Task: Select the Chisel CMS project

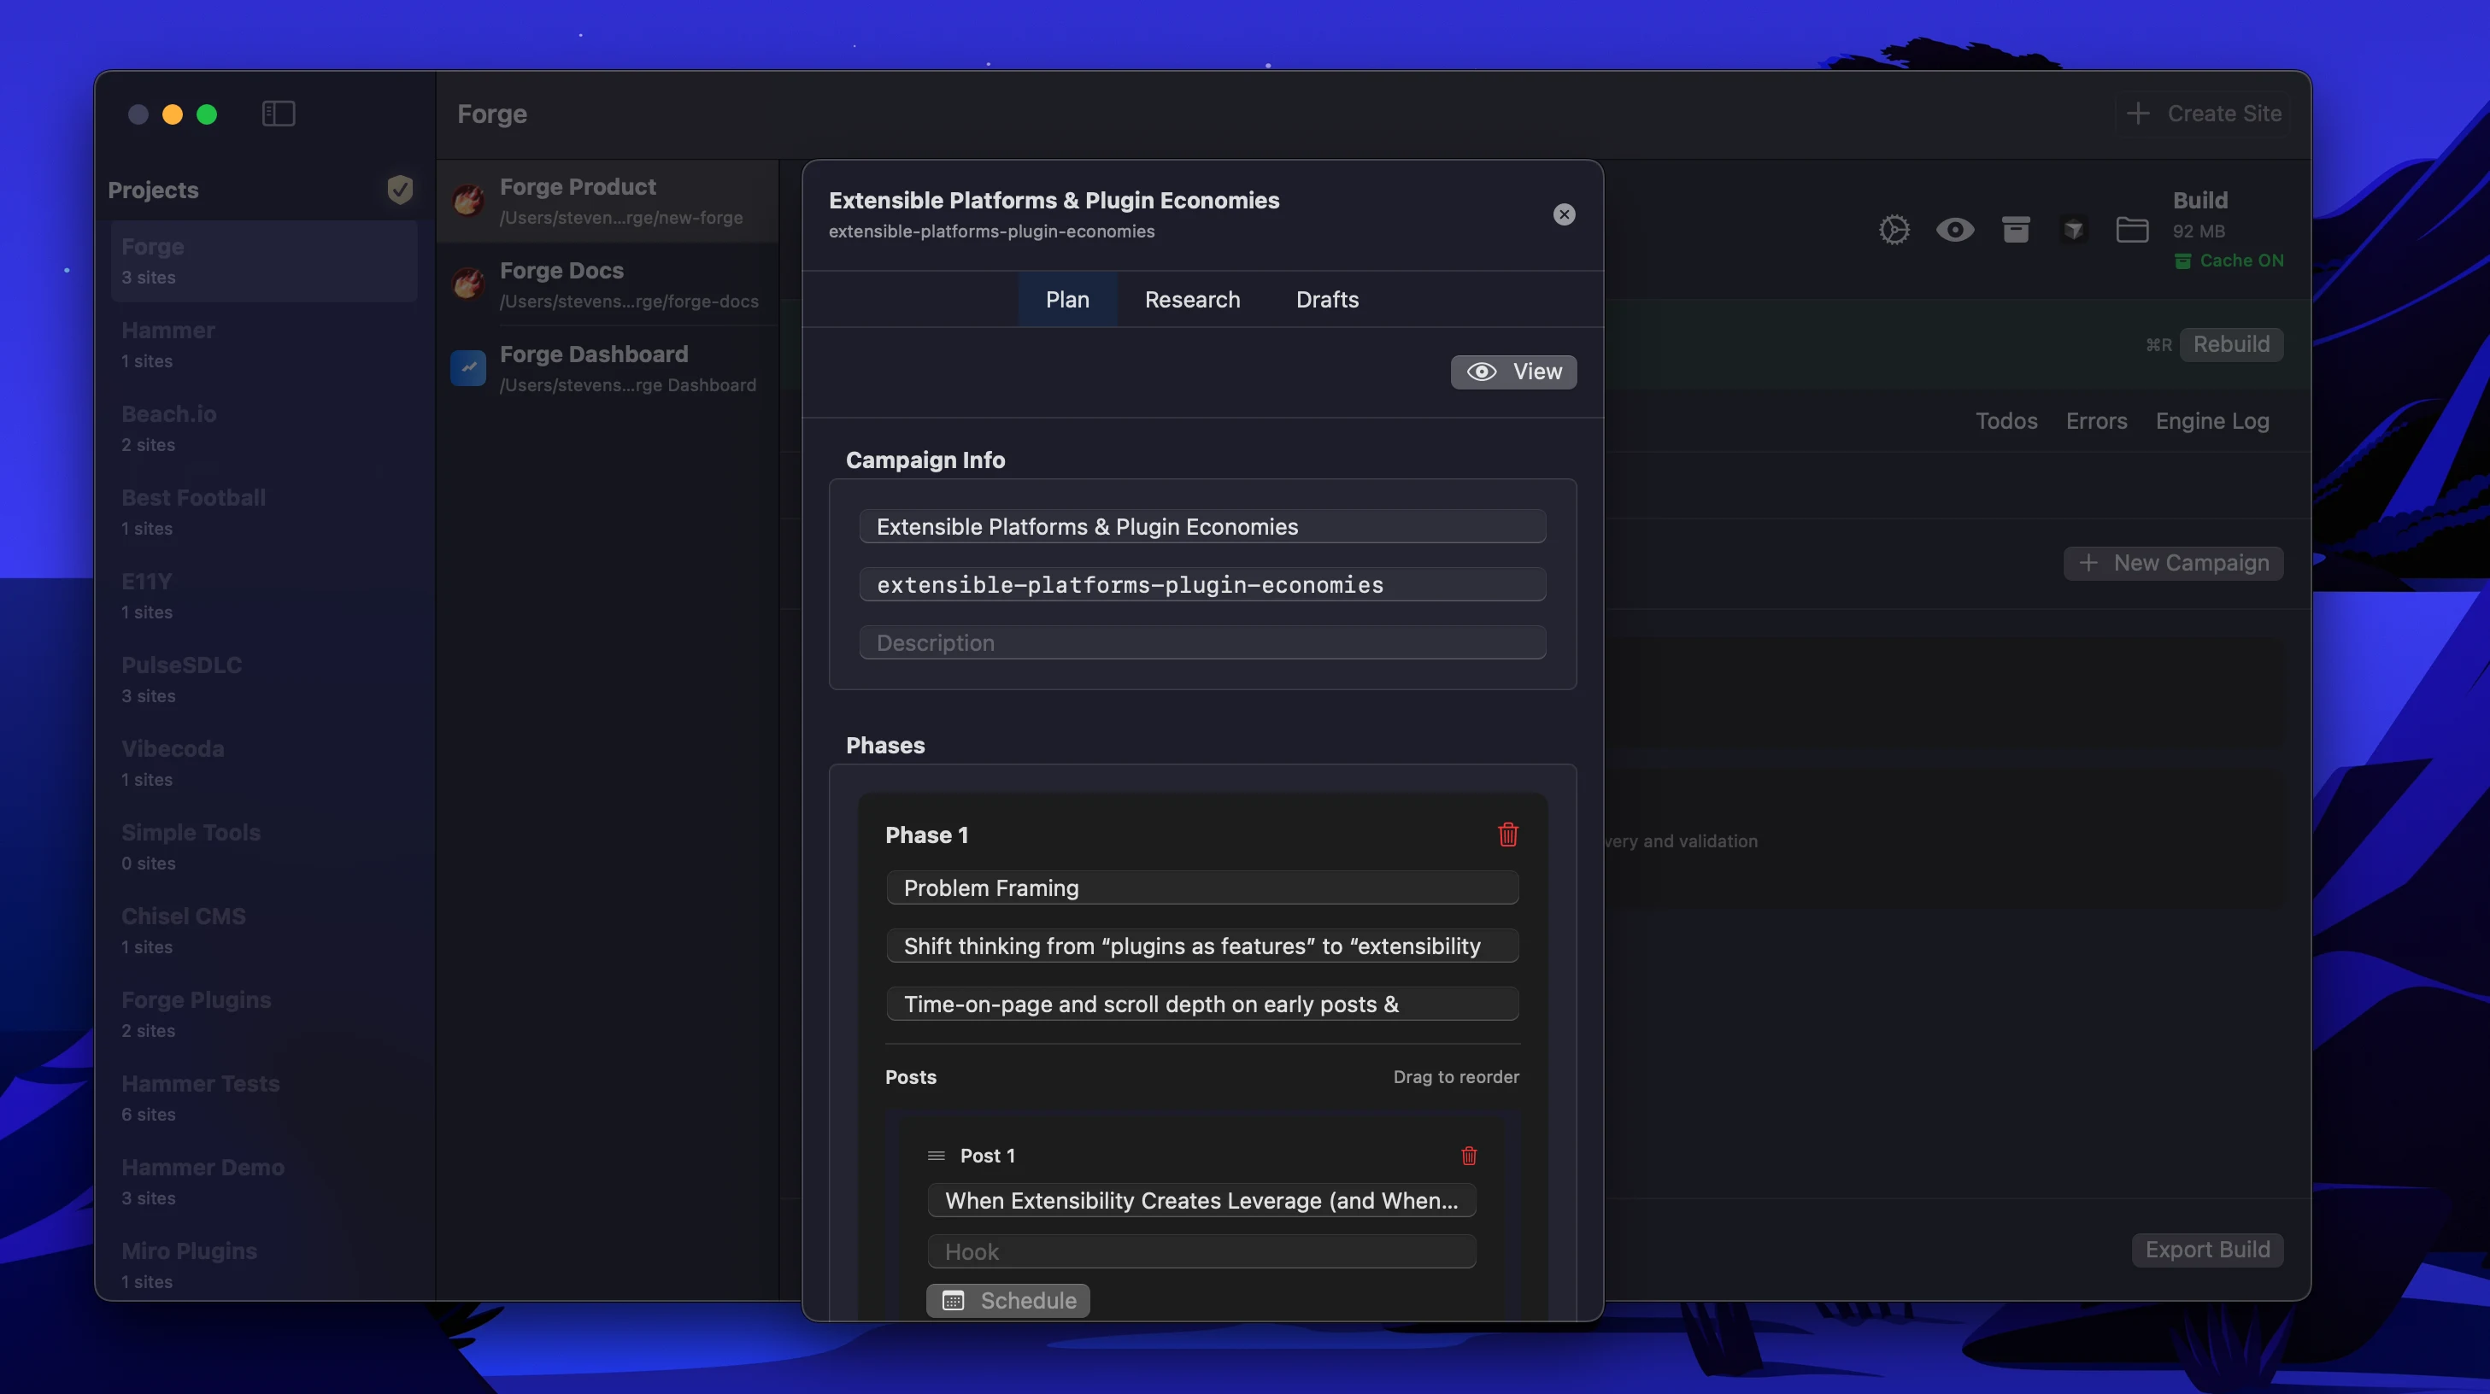Action: click(x=264, y=930)
